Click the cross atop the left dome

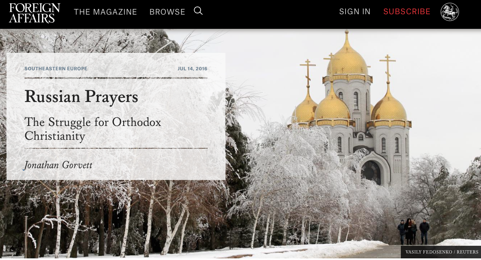(x=308, y=72)
